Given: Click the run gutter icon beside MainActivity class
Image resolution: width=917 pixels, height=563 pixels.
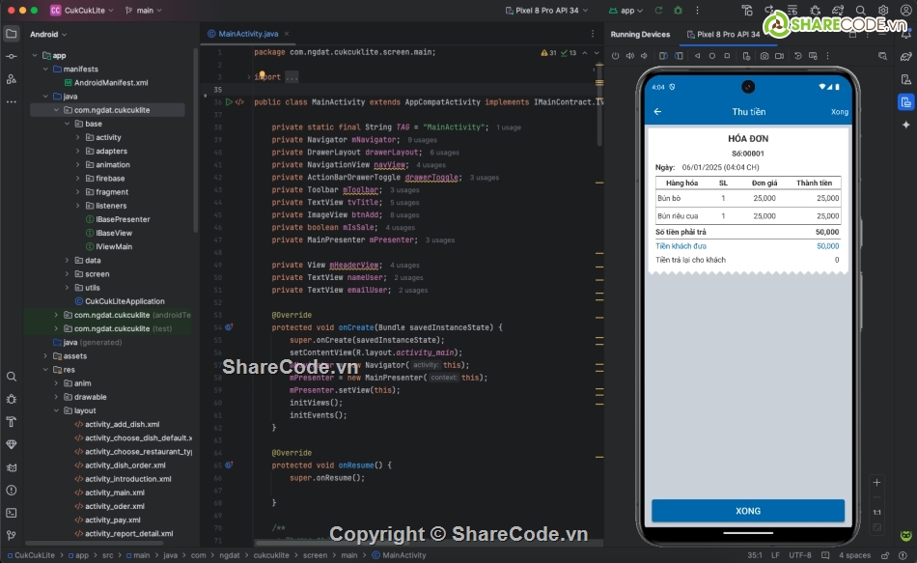Looking at the screenshot, I should [x=230, y=101].
